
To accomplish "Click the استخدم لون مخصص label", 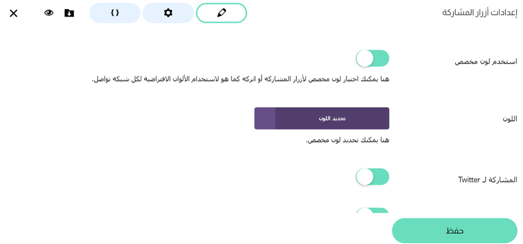I will [x=486, y=62].
